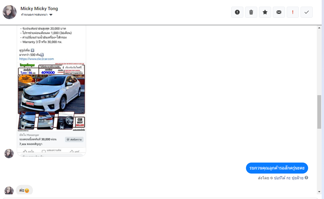The image size is (324, 199).
Task: Select the blue รบกวนคุณลูกค้ารอสักครู่นะคะ message bubble
Action: click(x=277, y=168)
